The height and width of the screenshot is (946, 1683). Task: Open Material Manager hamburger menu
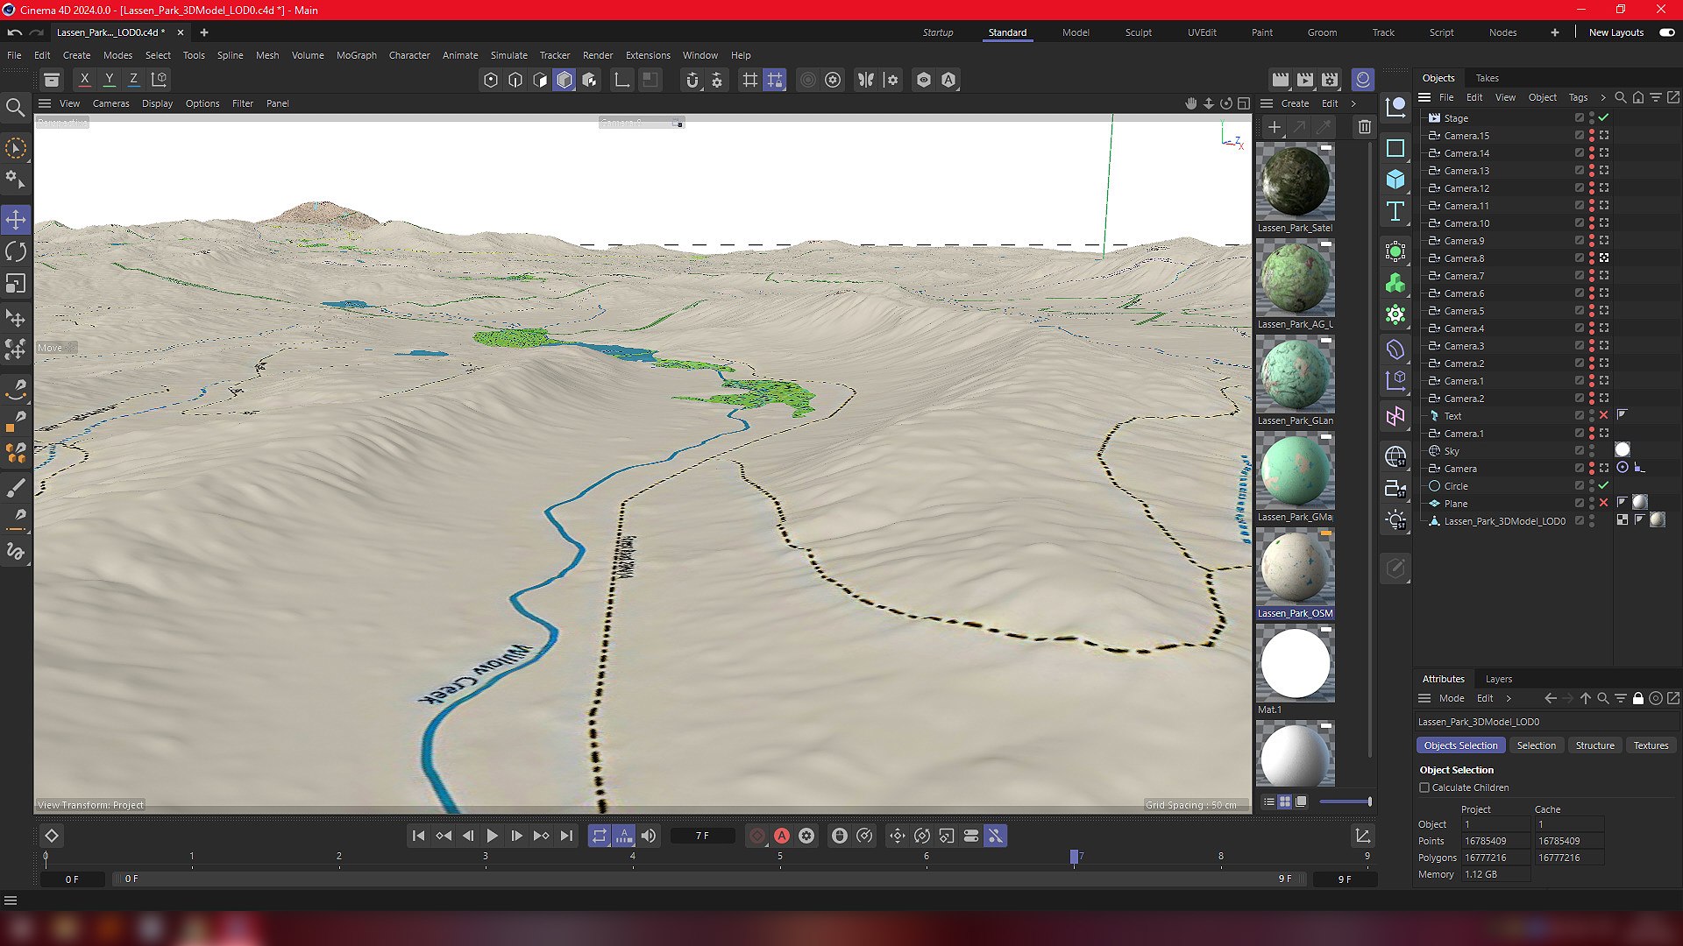1267,103
